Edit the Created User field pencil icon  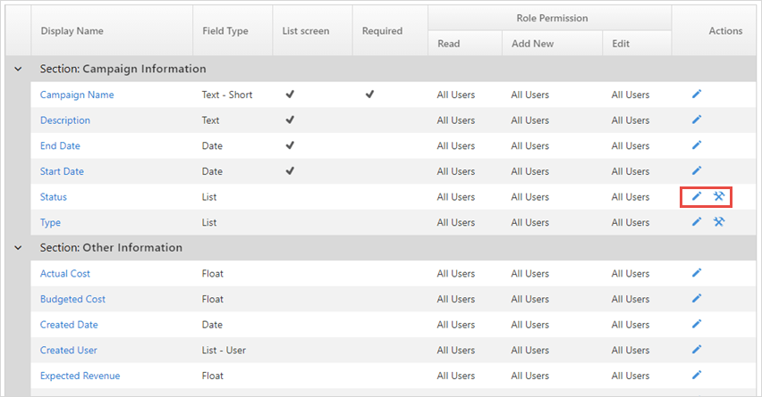[697, 350]
